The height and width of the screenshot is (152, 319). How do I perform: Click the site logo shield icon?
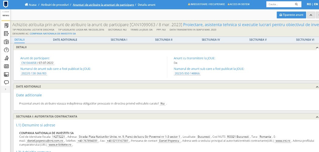click(5, 4)
